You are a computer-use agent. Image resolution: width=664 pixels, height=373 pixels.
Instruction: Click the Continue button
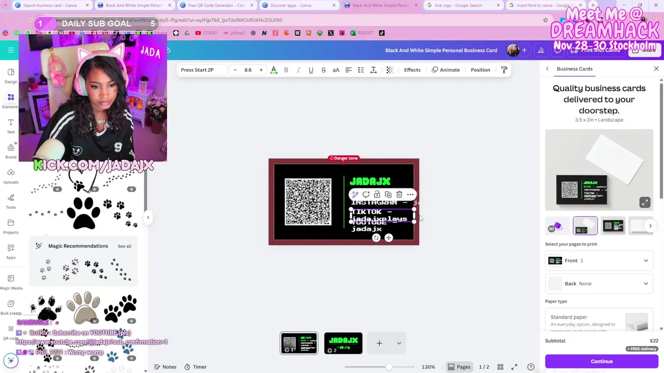click(602, 361)
